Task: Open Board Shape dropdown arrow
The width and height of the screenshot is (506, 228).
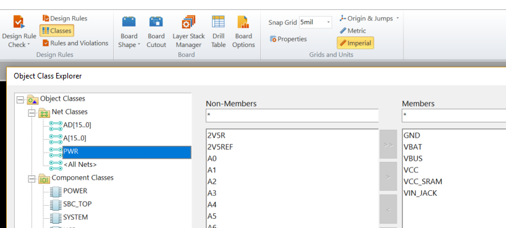Action: pos(139,45)
